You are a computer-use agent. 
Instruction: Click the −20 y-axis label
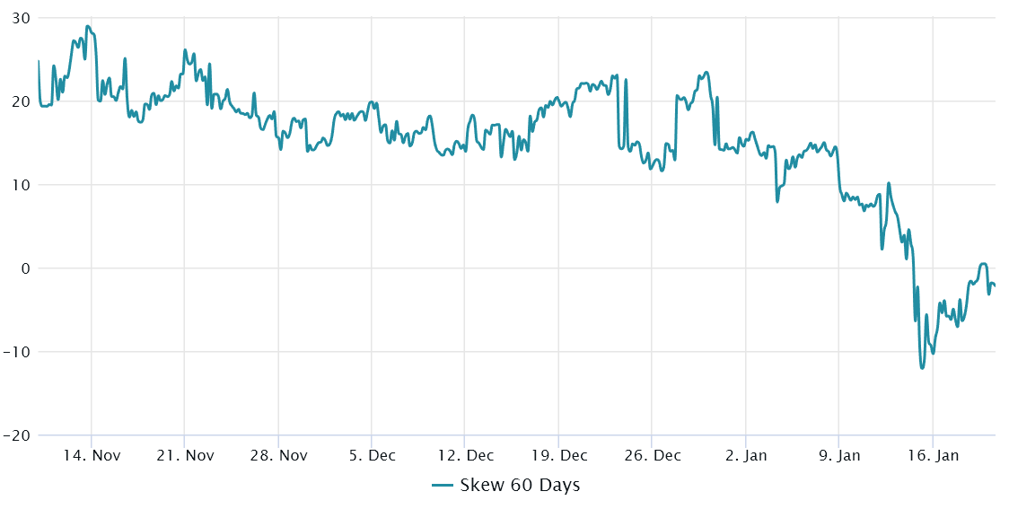(17, 435)
